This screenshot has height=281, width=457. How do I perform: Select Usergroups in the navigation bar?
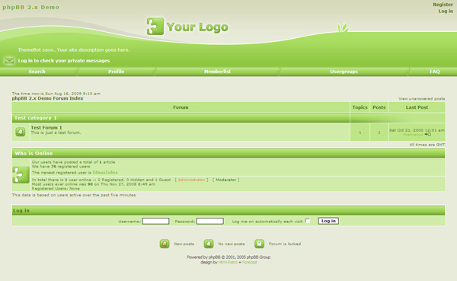coord(344,72)
